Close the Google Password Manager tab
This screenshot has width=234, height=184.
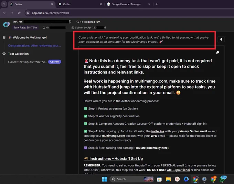tap(149, 4)
